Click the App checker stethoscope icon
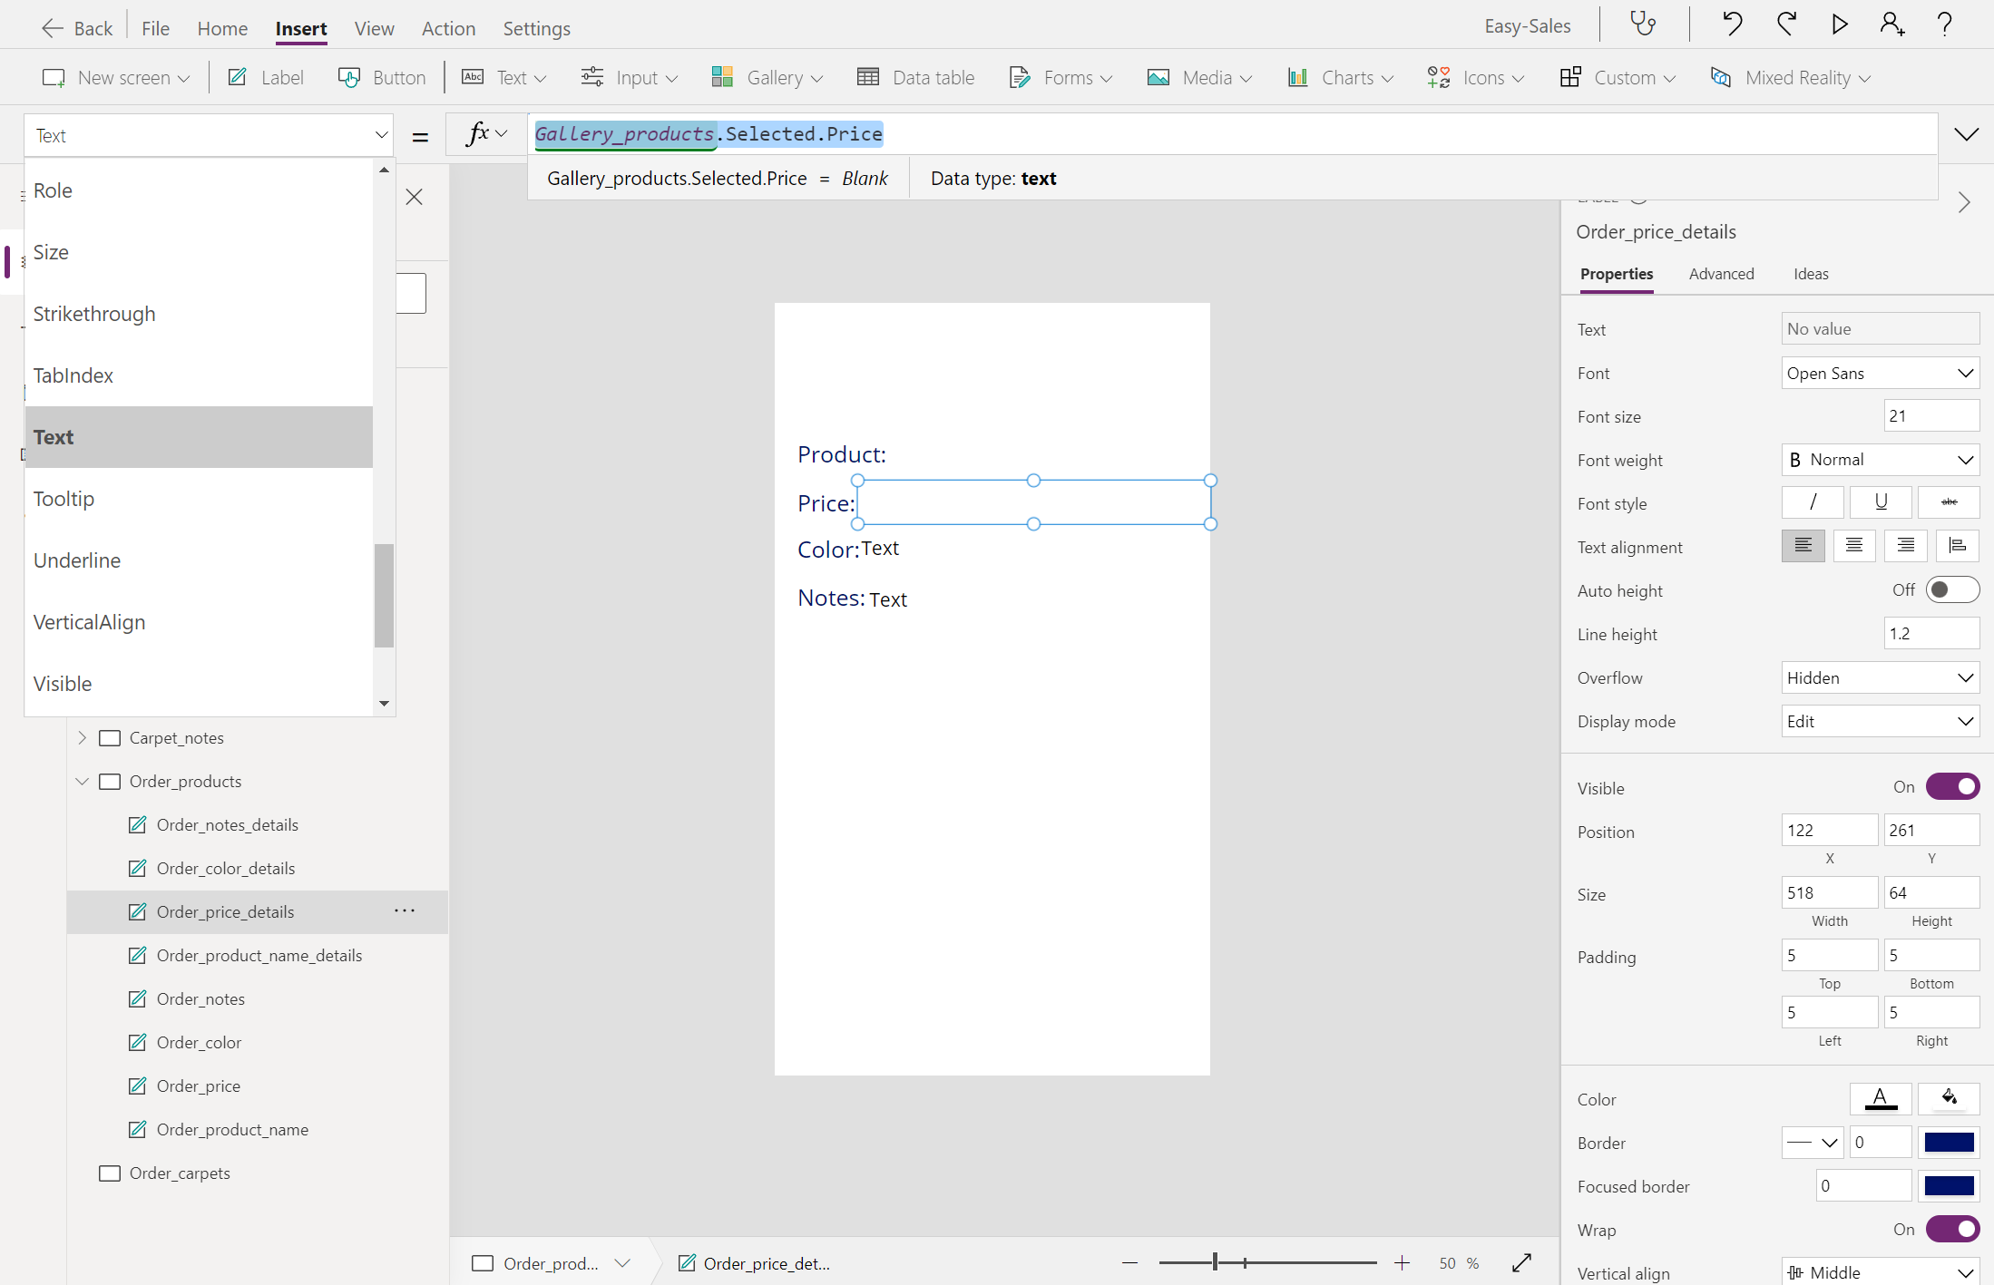The width and height of the screenshot is (1994, 1285). point(1643,25)
